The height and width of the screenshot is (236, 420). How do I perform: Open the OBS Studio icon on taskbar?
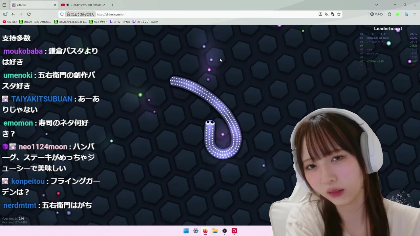(x=224, y=231)
